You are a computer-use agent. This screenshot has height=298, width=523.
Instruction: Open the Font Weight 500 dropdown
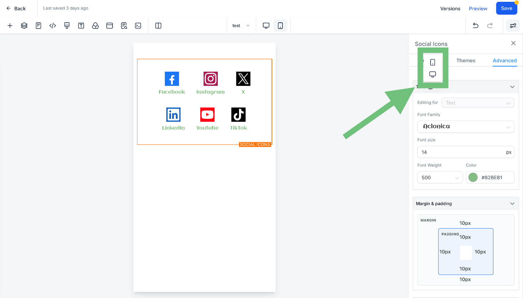[440, 177]
